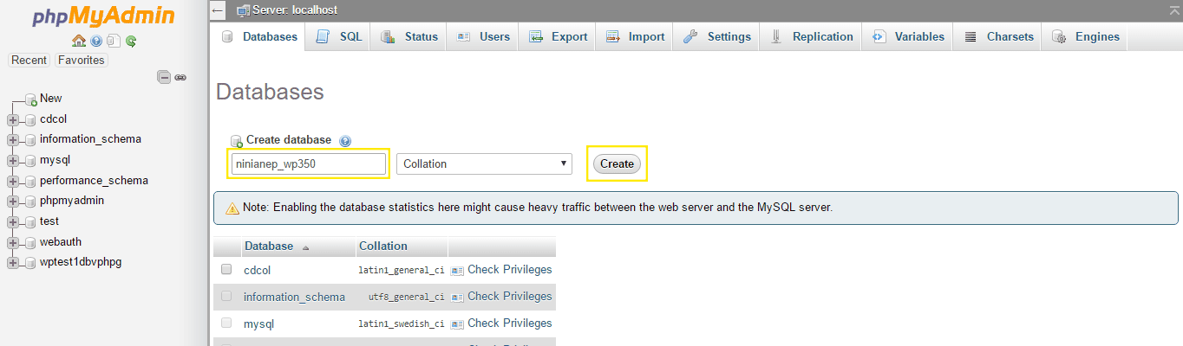The height and width of the screenshot is (346, 1183).
Task: Click the Favorites button
Action: pyautogui.click(x=82, y=60)
